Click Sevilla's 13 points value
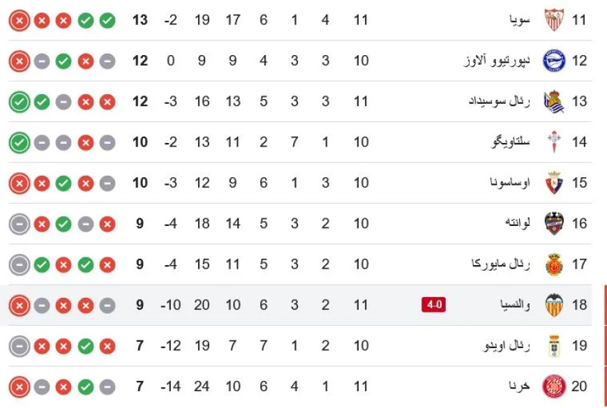607x408 pixels. click(x=140, y=20)
